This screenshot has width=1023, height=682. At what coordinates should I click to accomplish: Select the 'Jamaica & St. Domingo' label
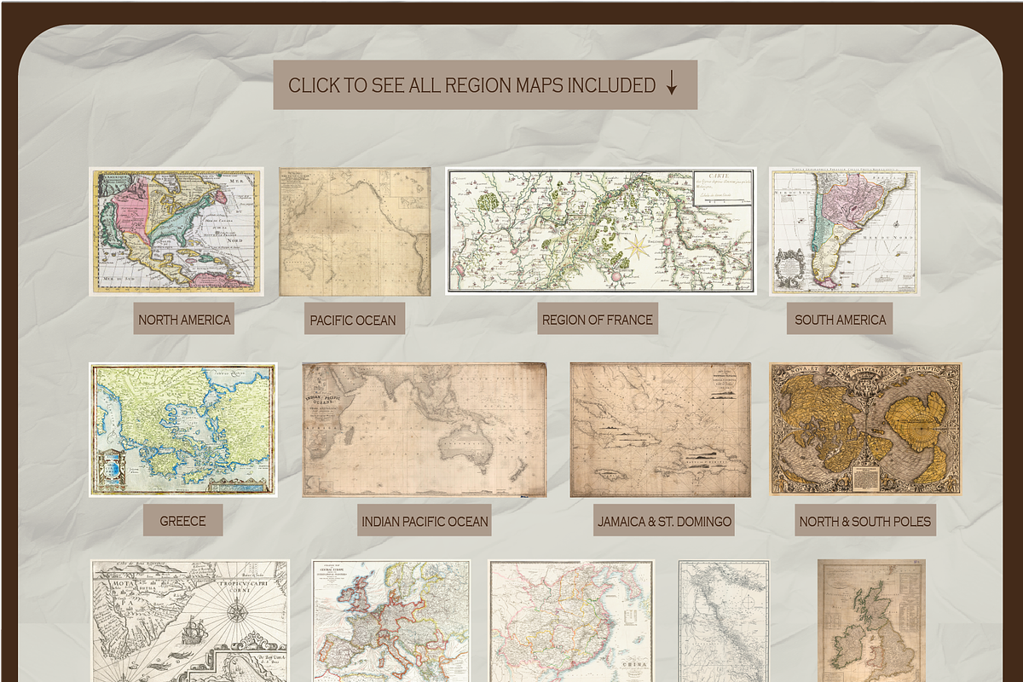[664, 521]
